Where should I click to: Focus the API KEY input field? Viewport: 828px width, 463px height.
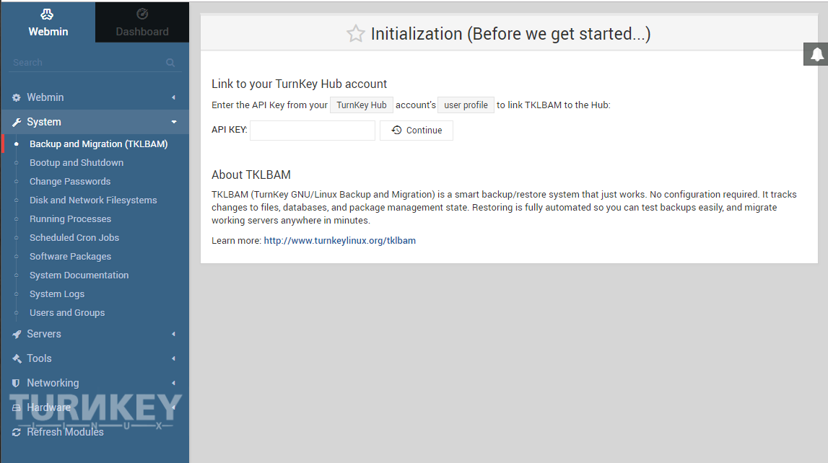(312, 131)
